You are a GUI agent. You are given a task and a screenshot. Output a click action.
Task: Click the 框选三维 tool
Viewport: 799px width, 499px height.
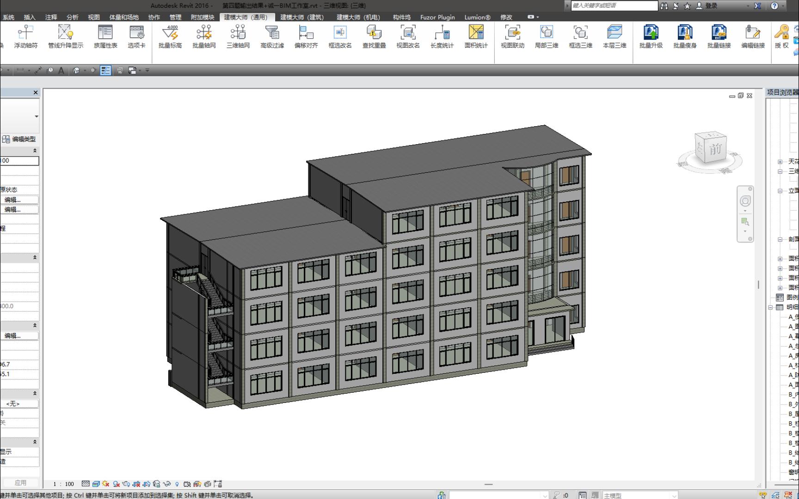[580, 37]
